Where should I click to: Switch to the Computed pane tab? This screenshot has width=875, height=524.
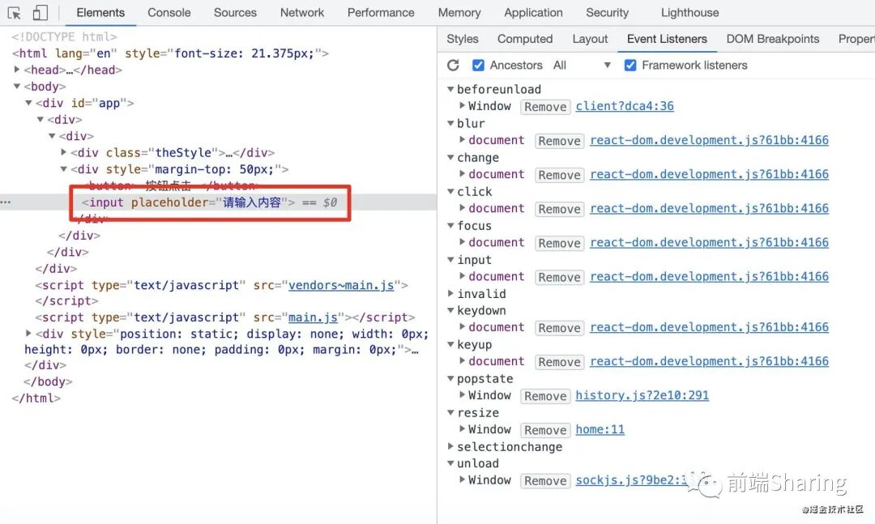pyautogui.click(x=525, y=39)
